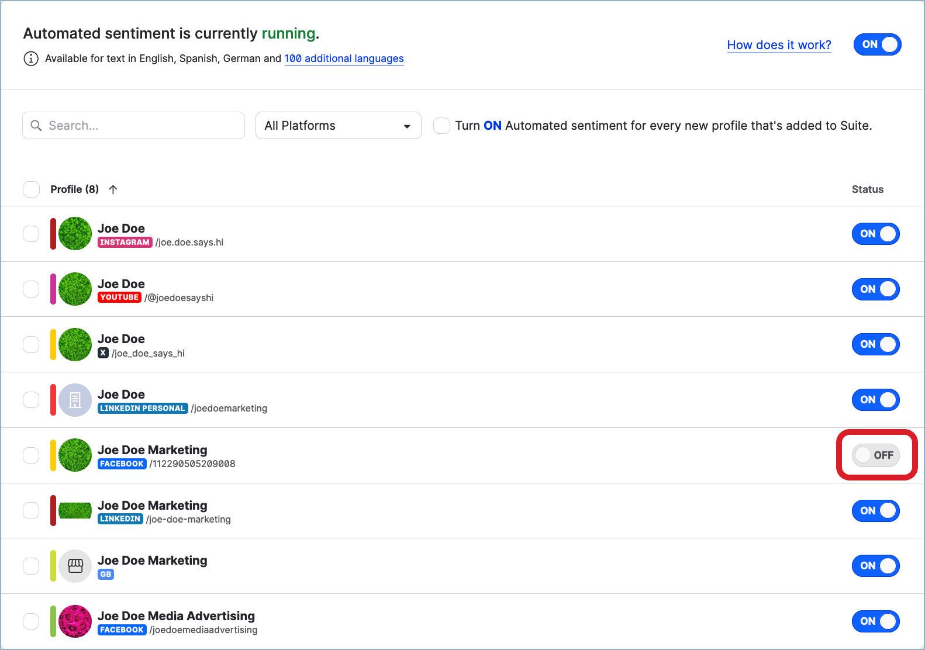
Task: Toggle the main Automated sentiment ON switch
Action: 878,44
